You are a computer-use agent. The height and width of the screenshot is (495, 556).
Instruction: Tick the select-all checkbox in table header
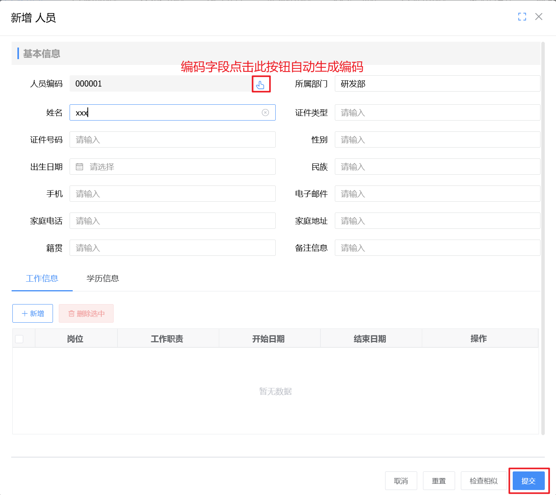pyautogui.click(x=19, y=339)
